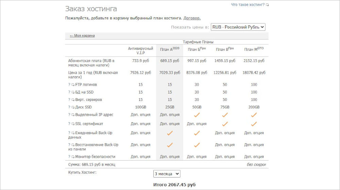340x190 pixels.
Task: Open the Договор link
Action: (x=192, y=18)
